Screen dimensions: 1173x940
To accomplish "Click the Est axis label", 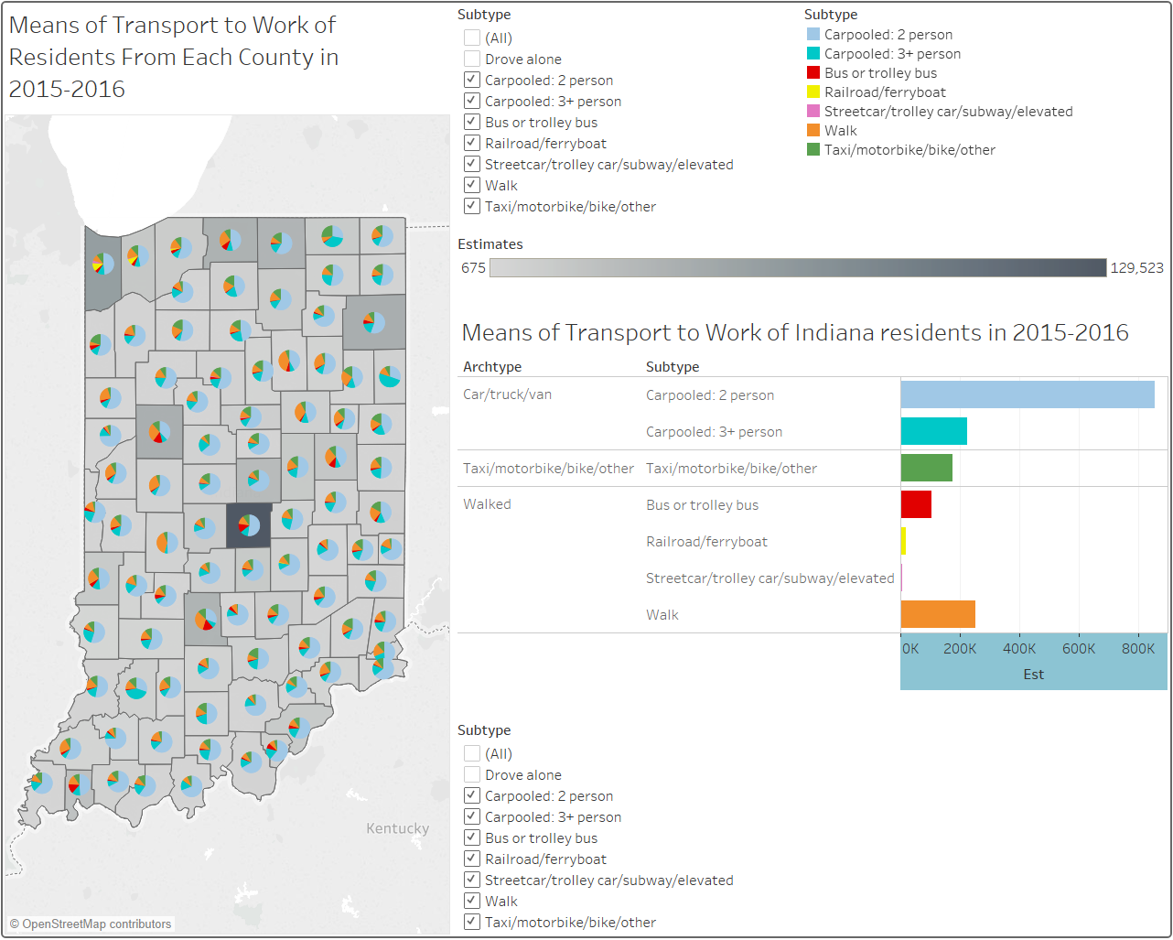I will (x=1034, y=674).
